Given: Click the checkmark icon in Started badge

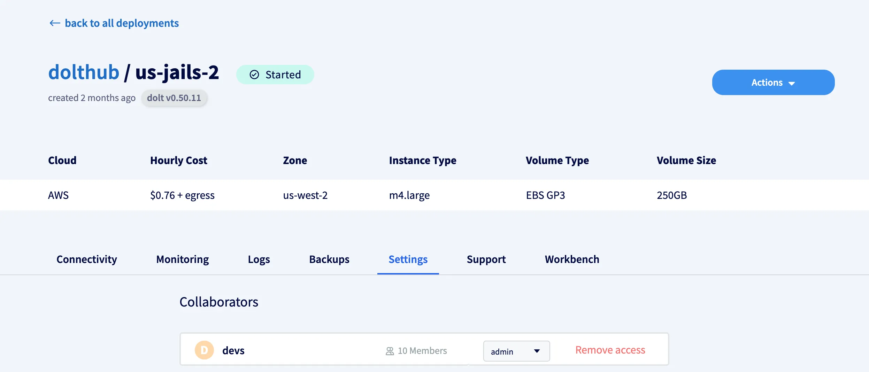Looking at the screenshot, I should tap(255, 74).
